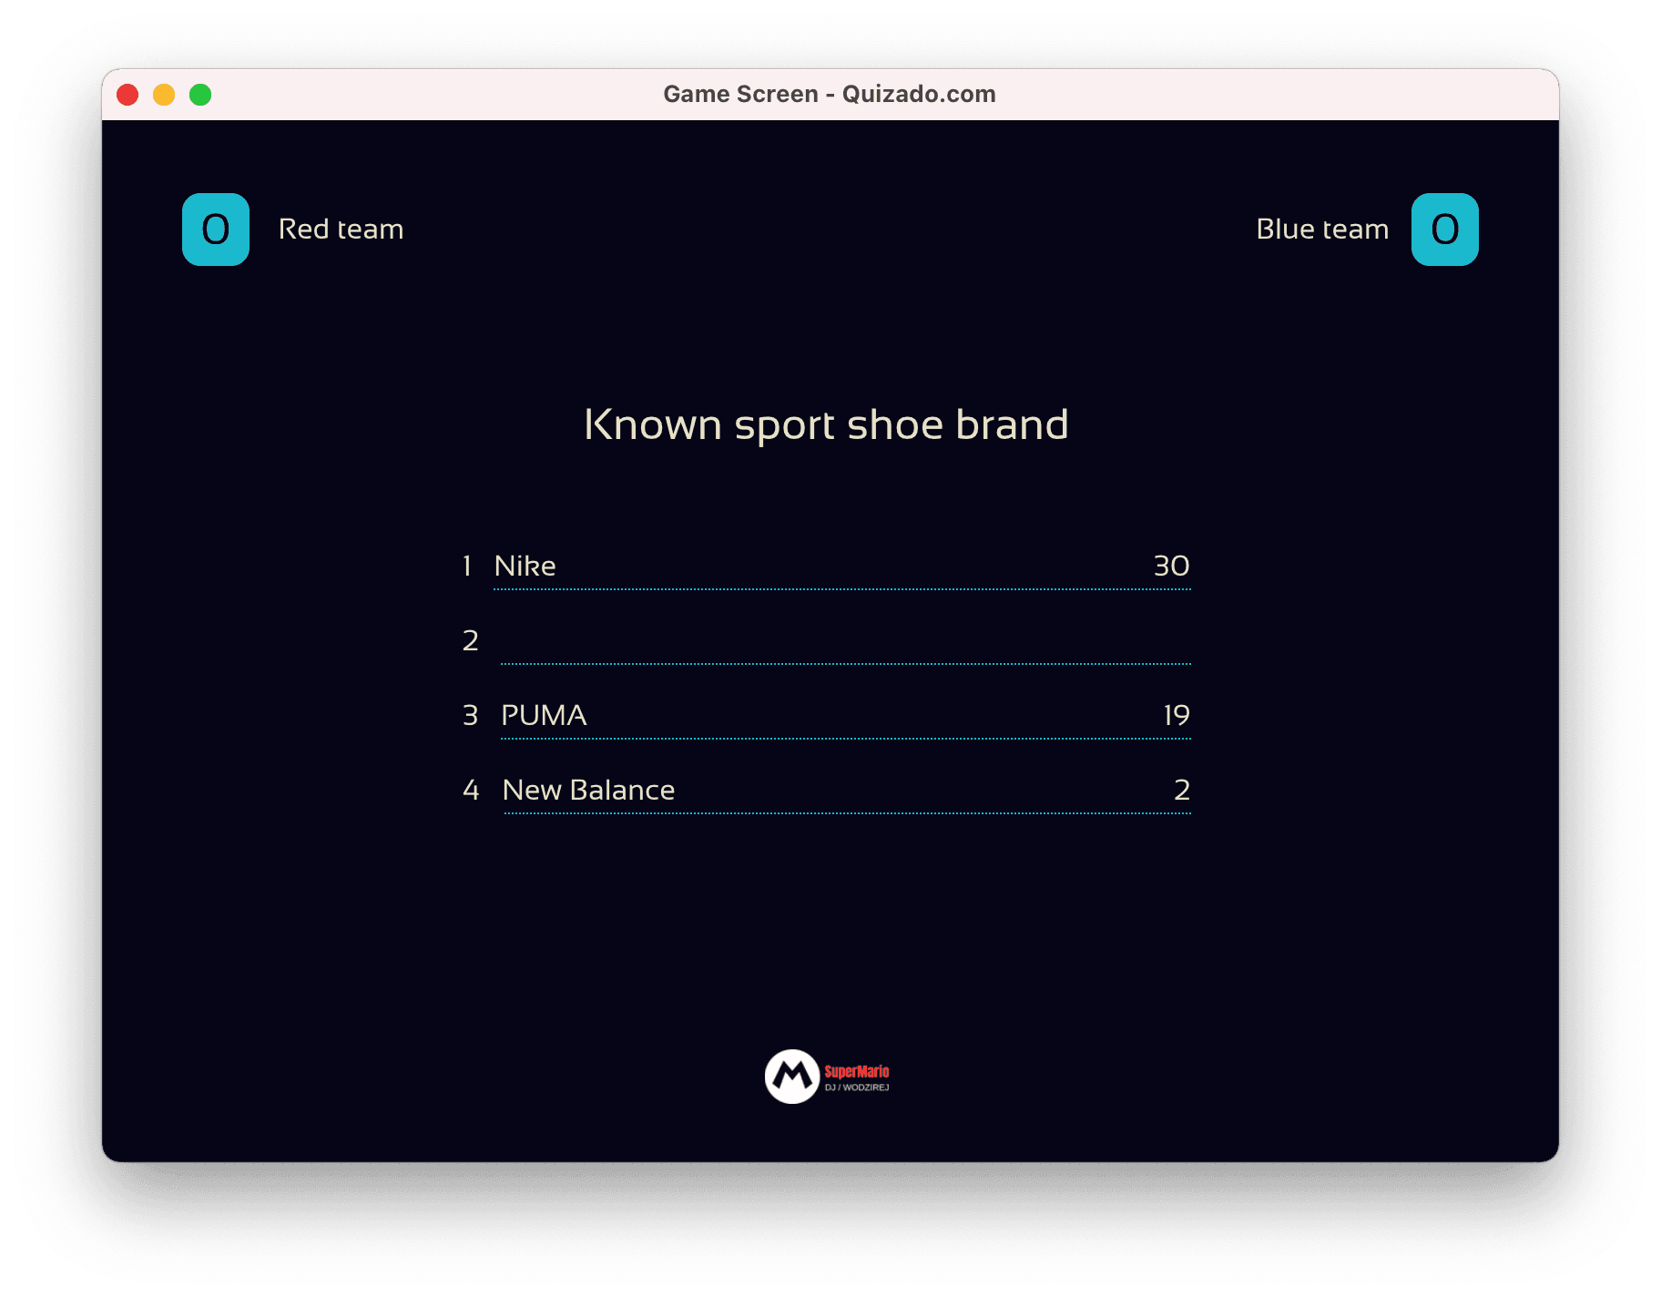The height and width of the screenshot is (1297, 1661).
Task: Select the 'Blue team' label
Action: (1321, 229)
